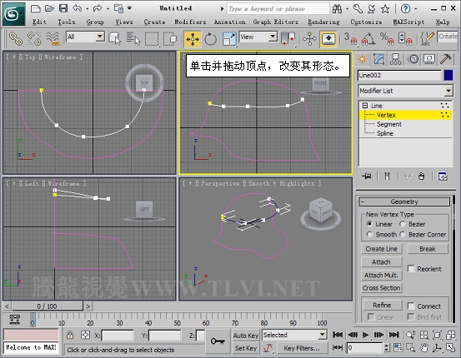Select Bezier Corner vertex type radio
This screenshot has height=358, width=461.
(x=403, y=234)
